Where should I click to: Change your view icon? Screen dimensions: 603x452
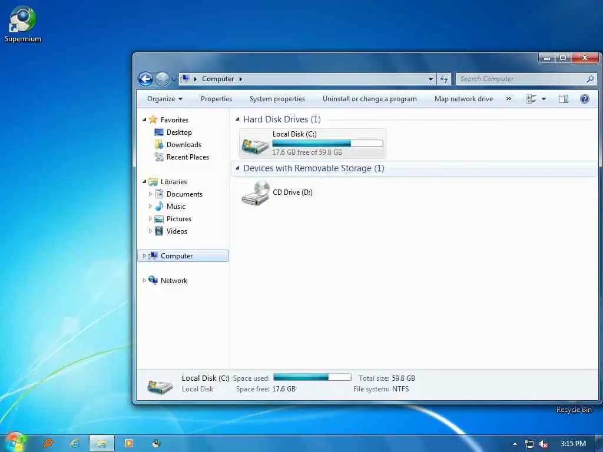coord(531,99)
